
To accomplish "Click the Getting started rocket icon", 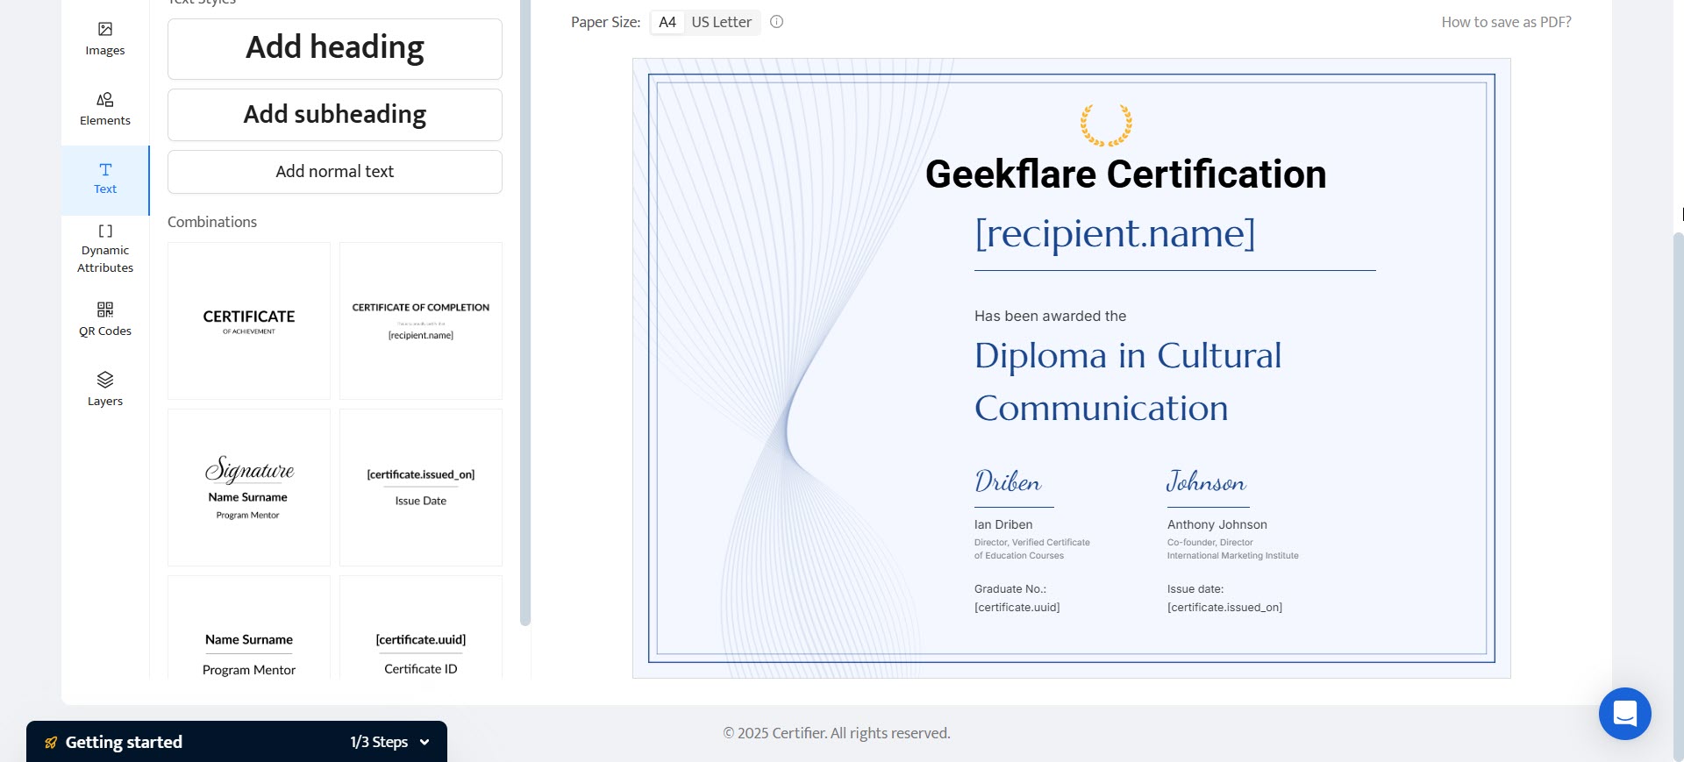I will (51, 743).
